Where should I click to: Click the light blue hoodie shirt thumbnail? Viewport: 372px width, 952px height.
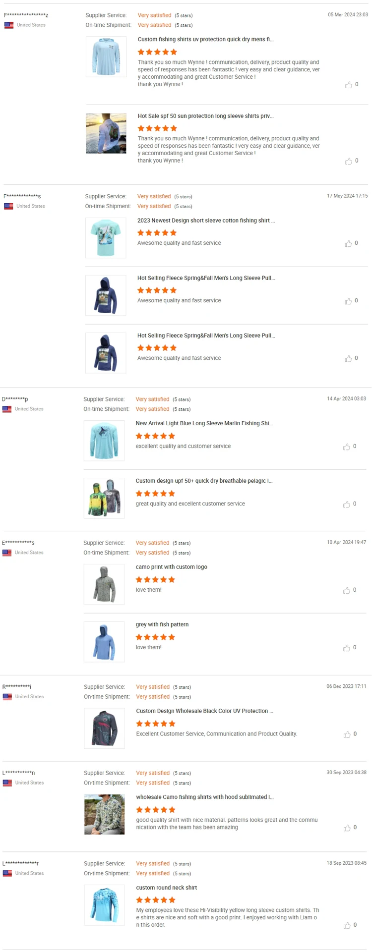(x=106, y=56)
